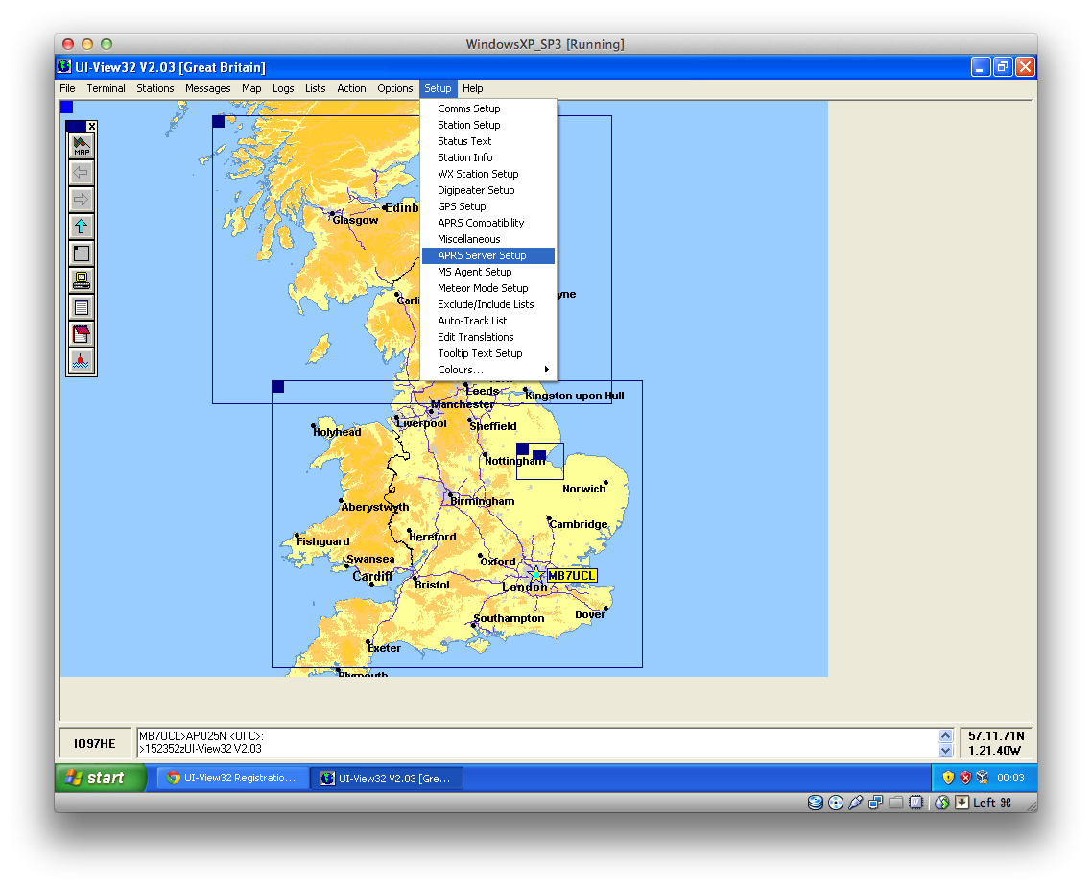Screen dimensions: 1092x888
Task: Open the Lists menu
Action: point(316,88)
